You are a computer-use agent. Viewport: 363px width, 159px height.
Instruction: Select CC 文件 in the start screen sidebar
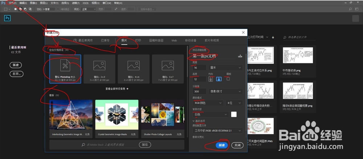(16, 52)
